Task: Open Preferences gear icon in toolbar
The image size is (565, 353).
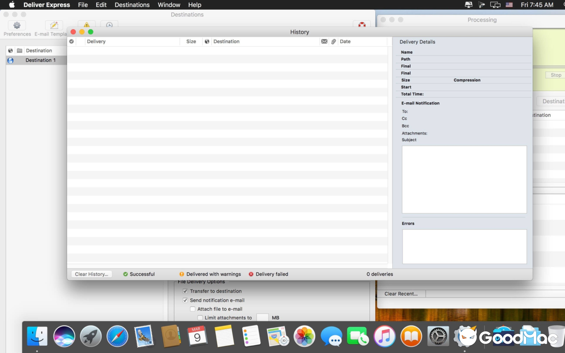Action: tap(17, 26)
